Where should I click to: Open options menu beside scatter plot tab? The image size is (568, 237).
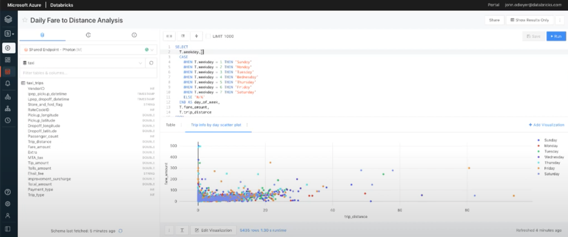pos(247,125)
